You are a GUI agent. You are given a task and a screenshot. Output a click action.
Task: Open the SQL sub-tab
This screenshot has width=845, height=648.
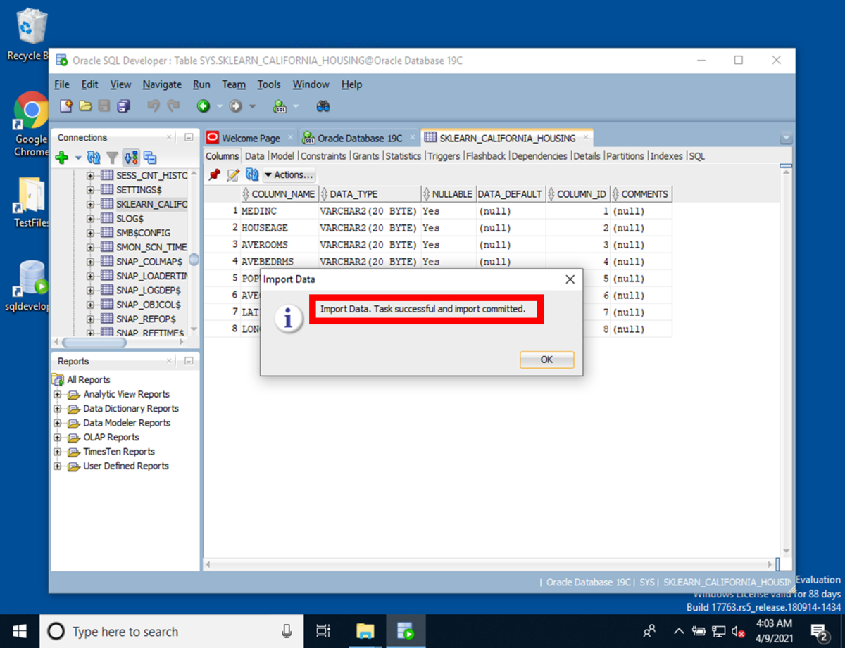click(x=697, y=156)
